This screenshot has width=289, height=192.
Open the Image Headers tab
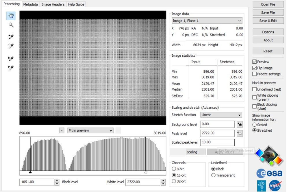(x=53, y=4)
